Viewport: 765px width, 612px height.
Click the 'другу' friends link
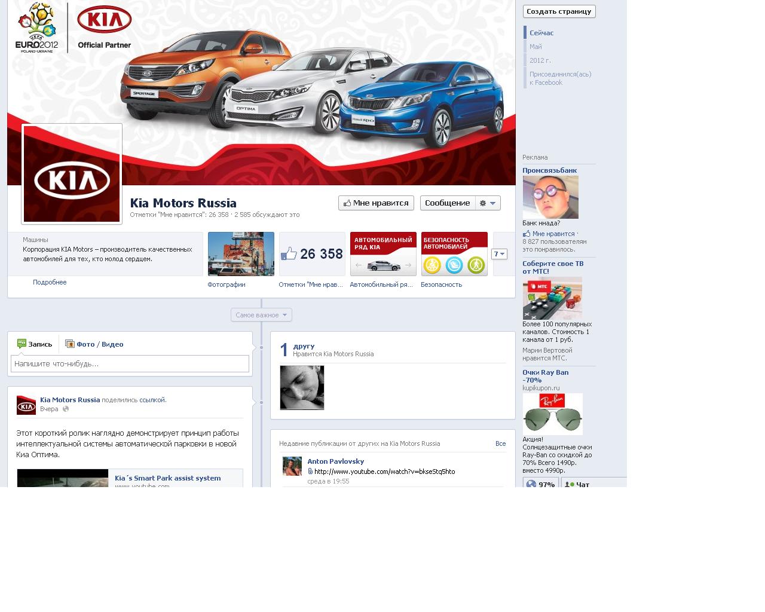click(x=304, y=346)
